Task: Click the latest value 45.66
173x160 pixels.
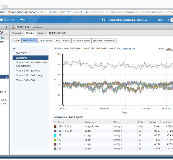Action: [x=157, y=135]
